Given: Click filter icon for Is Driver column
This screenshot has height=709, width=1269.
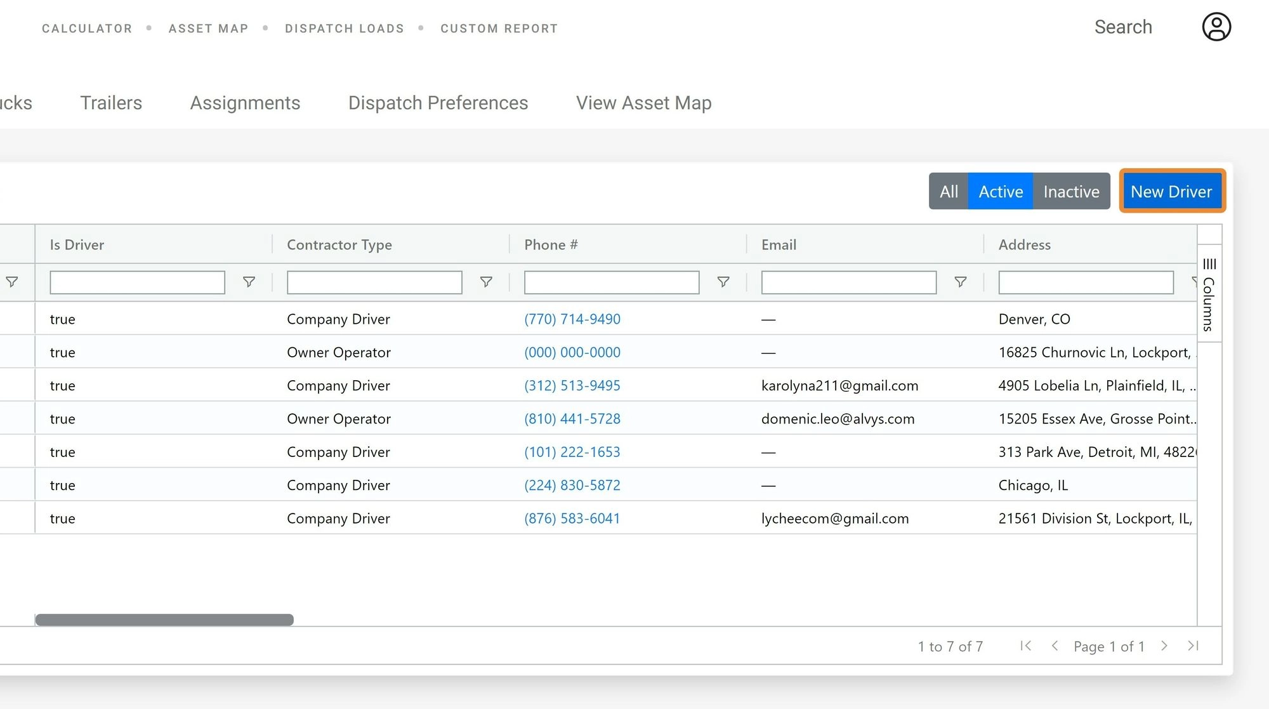Looking at the screenshot, I should [x=249, y=282].
